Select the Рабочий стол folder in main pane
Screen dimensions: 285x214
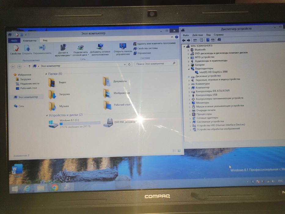(117, 105)
